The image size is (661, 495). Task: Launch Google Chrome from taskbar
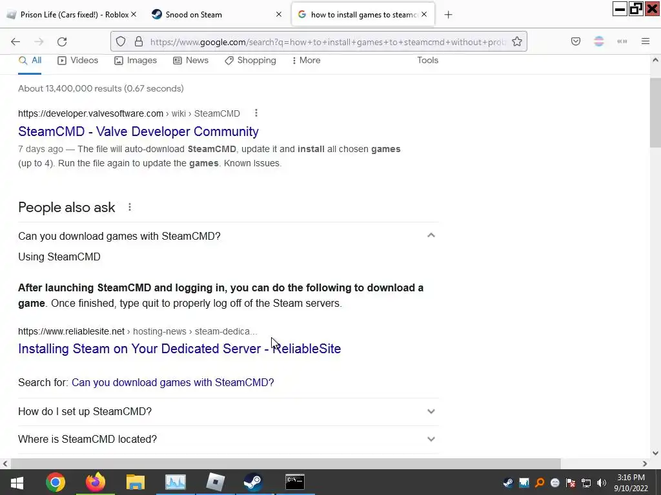(x=56, y=482)
